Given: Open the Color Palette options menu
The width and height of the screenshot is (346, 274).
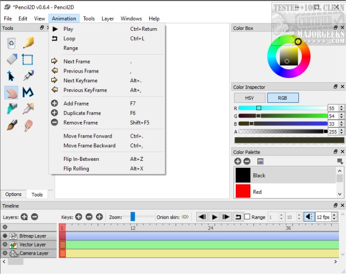Looking at the screenshot, I should click(x=340, y=161).
